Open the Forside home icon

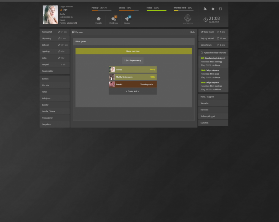pyautogui.click(x=98, y=19)
